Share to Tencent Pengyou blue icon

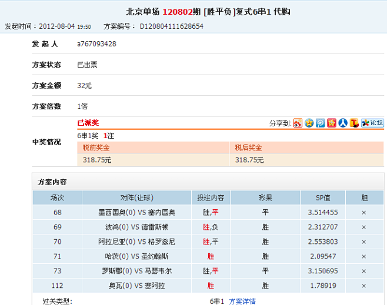(321, 123)
